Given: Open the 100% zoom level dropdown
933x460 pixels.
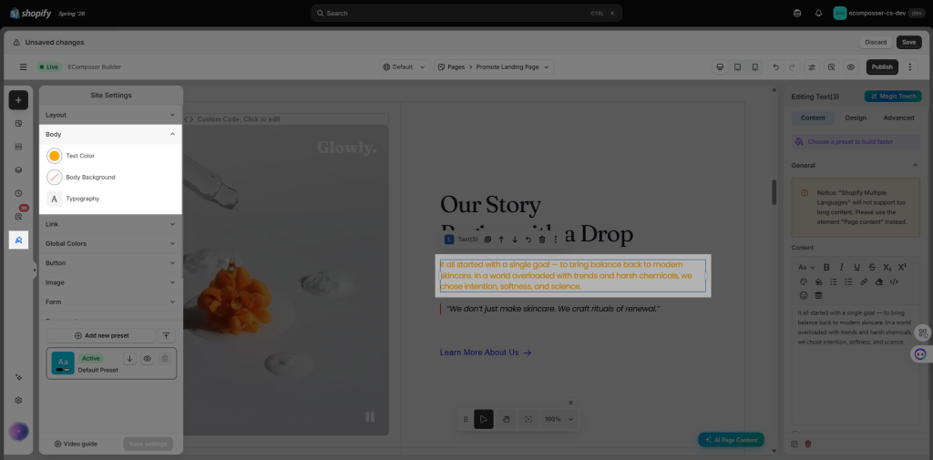Looking at the screenshot, I should tap(559, 419).
